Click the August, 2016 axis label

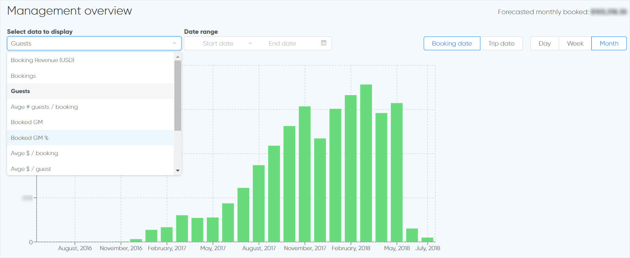tap(75, 248)
